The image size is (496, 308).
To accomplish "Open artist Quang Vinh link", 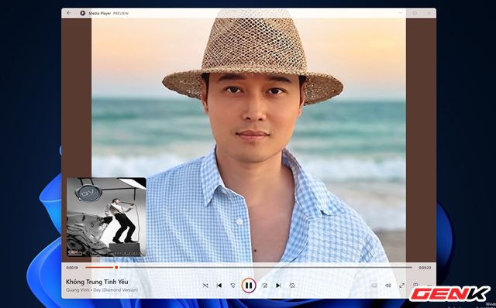I will [x=77, y=290].
